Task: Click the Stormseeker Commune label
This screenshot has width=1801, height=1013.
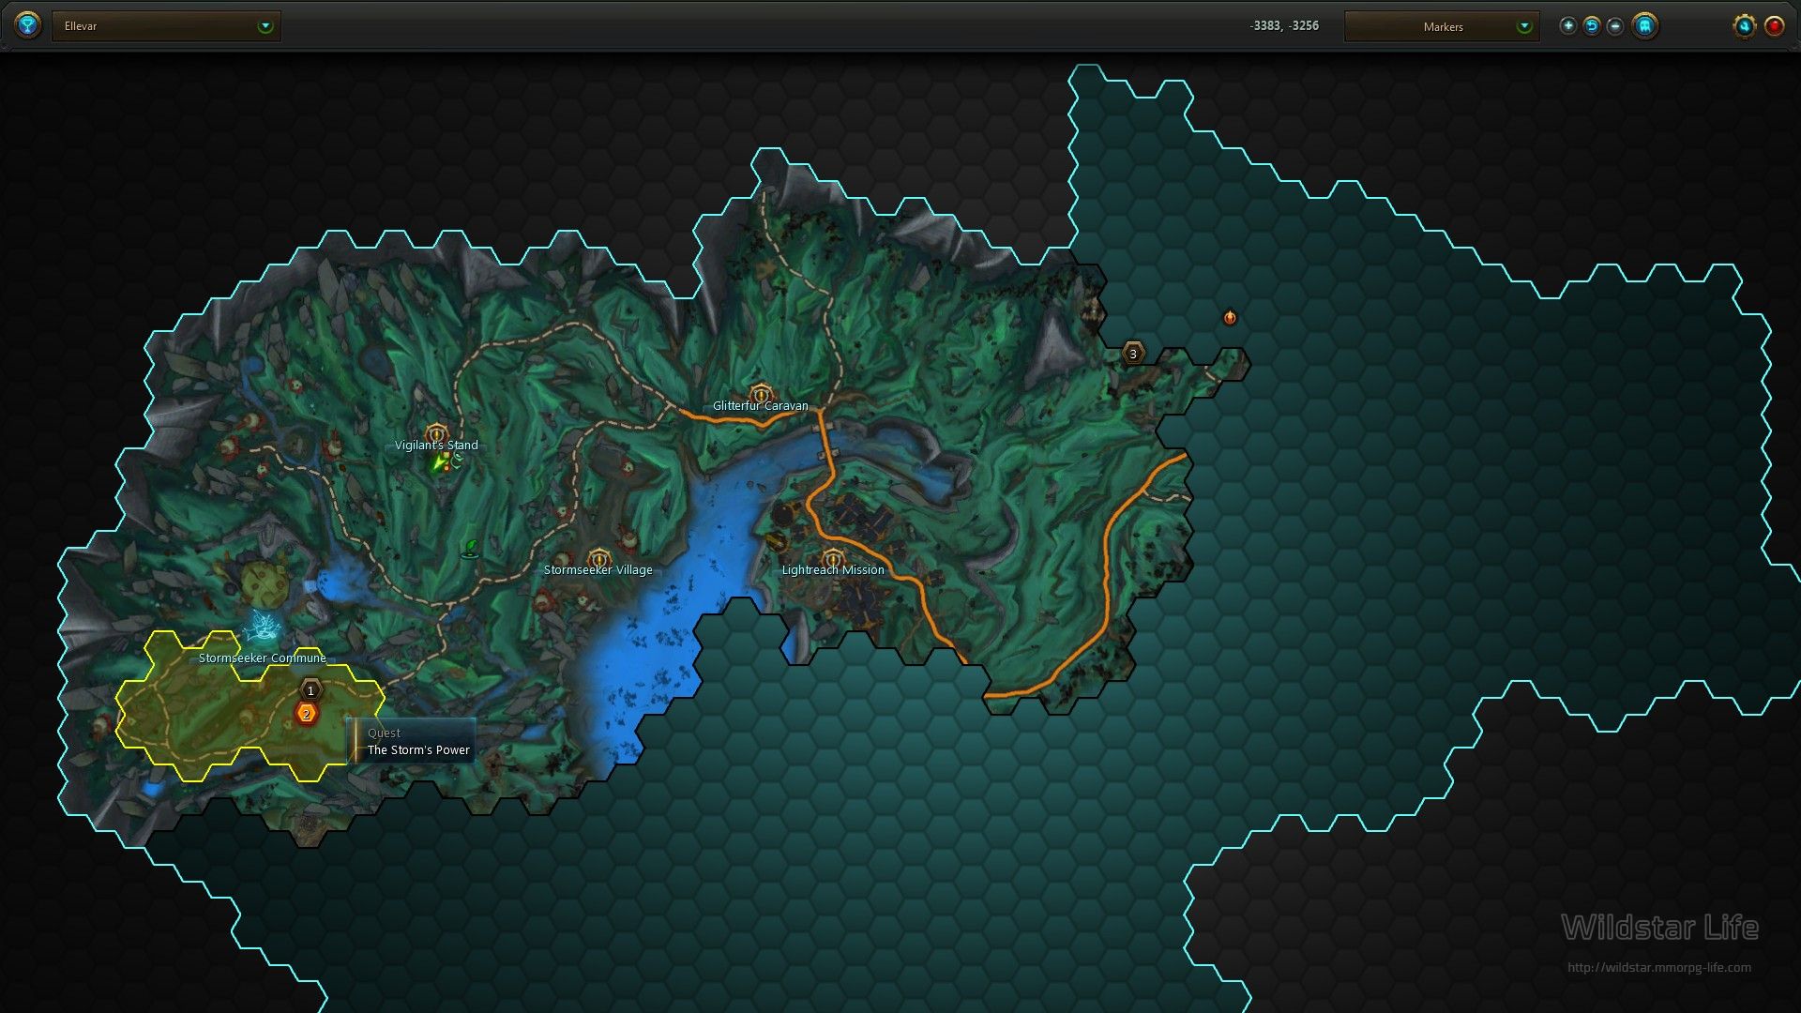Action: point(263,658)
